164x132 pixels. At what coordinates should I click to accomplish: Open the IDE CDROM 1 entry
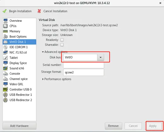(x=19, y=47)
